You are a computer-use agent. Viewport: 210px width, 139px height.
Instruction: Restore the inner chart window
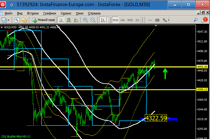pos(203,13)
